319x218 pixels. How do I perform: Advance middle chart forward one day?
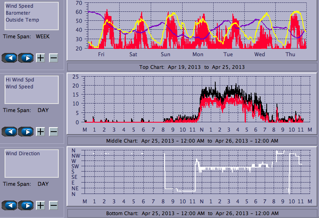27,132
